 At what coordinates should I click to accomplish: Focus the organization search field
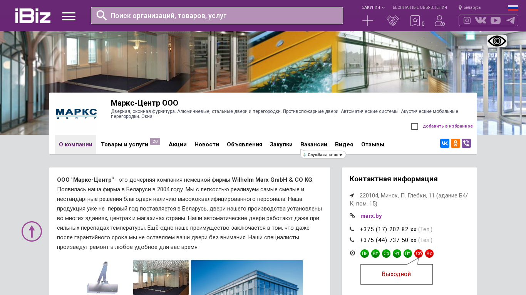click(217, 15)
